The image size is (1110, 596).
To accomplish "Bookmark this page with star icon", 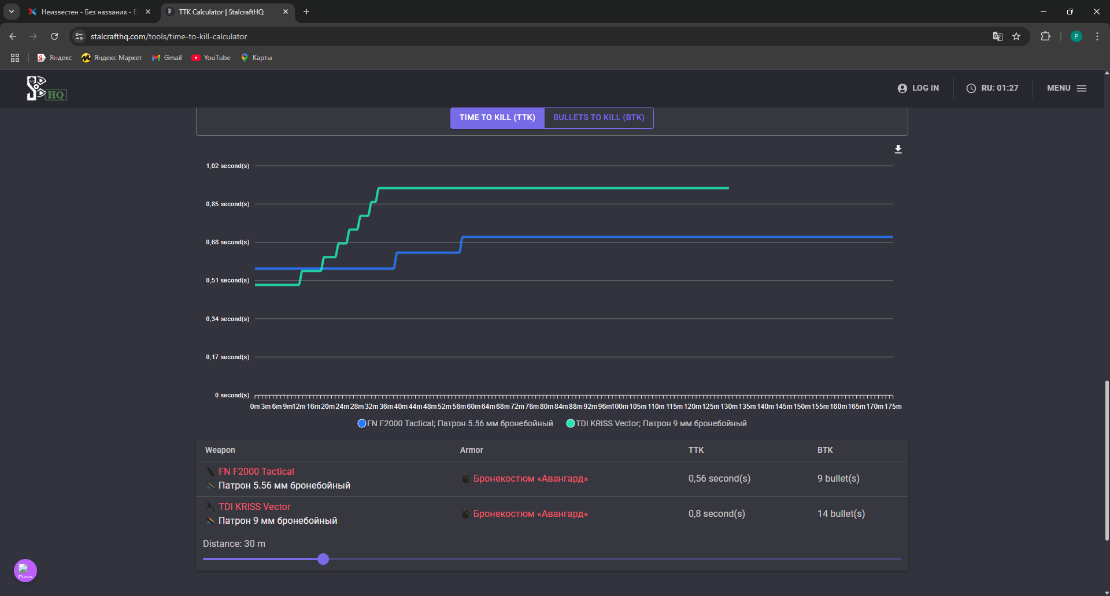I will pyautogui.click(x=1016, y=36).
